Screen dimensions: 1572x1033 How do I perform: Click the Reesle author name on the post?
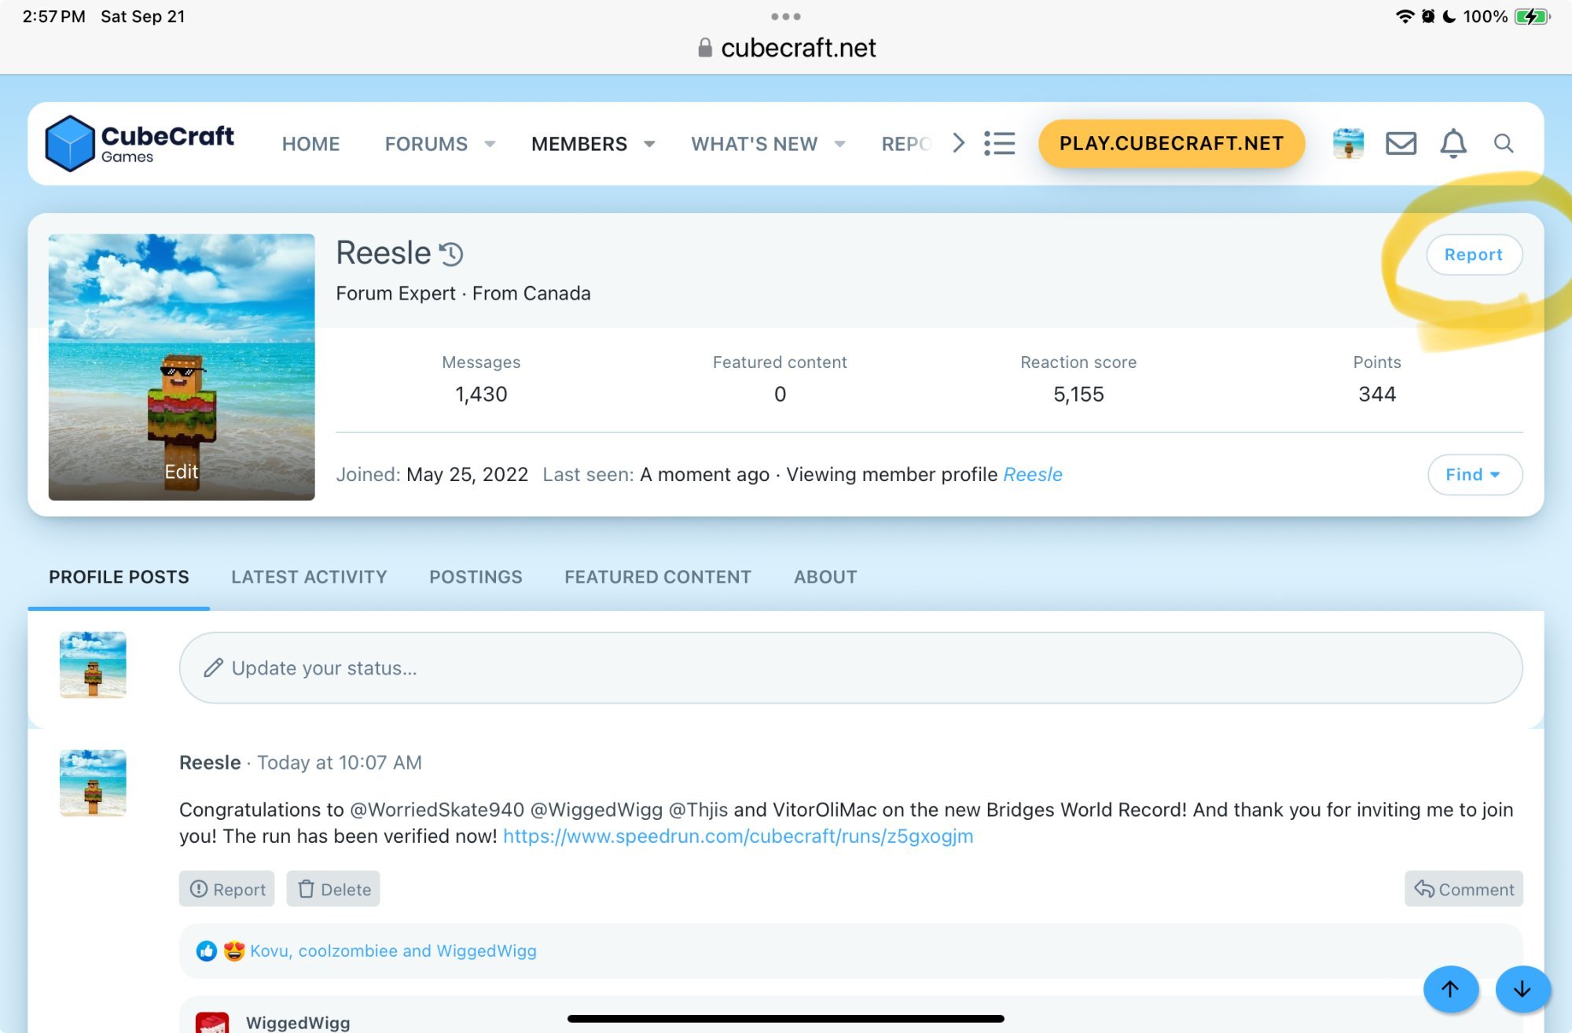[x=210, y=763]
